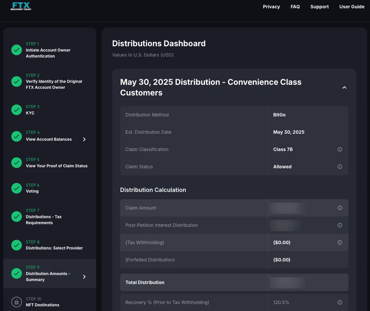The image size is (370, 311).
Task: Click the Class 7B value
Action: [283, 149]
